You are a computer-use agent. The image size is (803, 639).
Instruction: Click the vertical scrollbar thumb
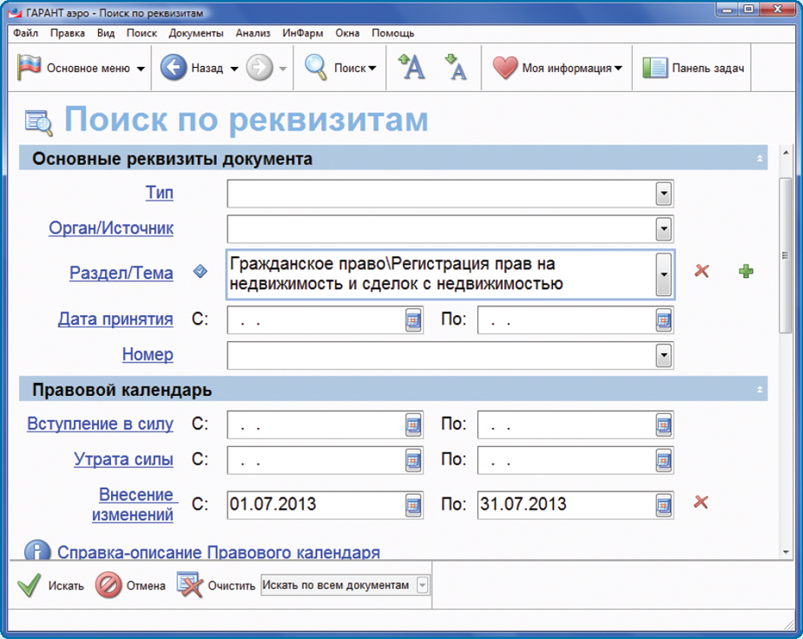pyautogui.click(x=786, y=256)
